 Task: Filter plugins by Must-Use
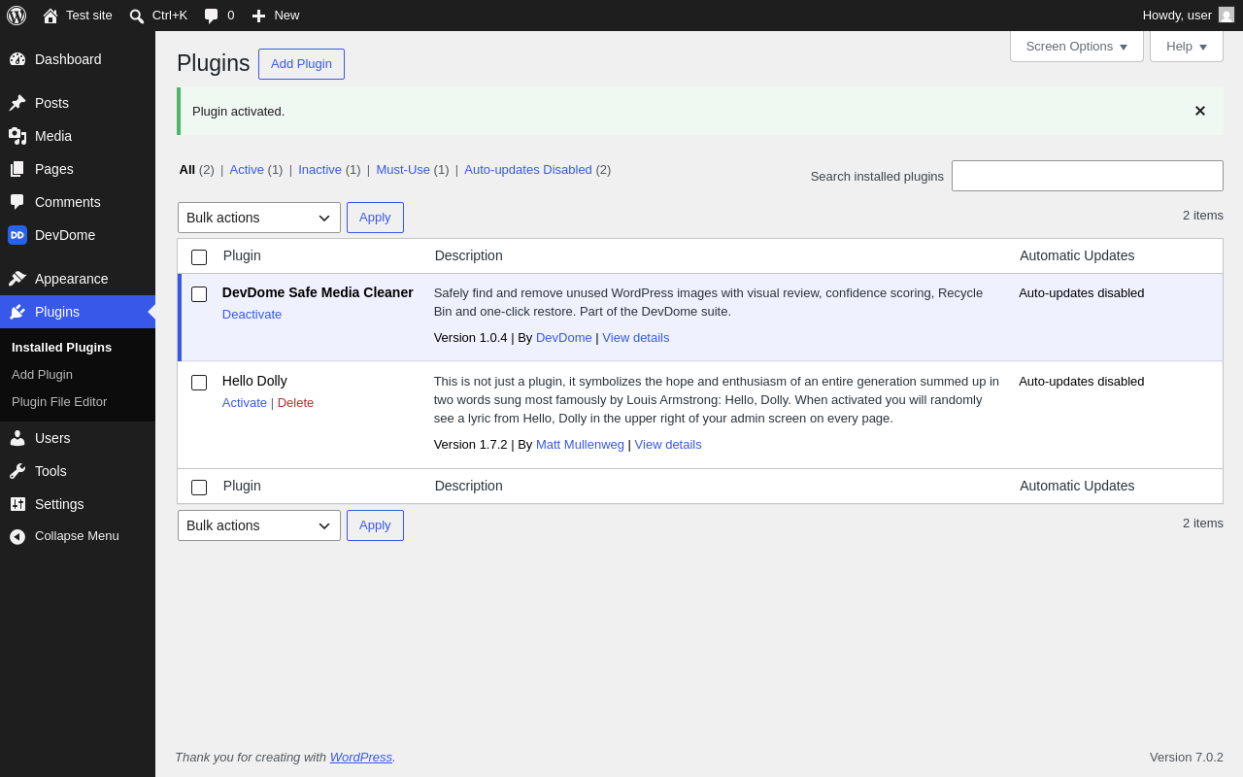point(403,170)
